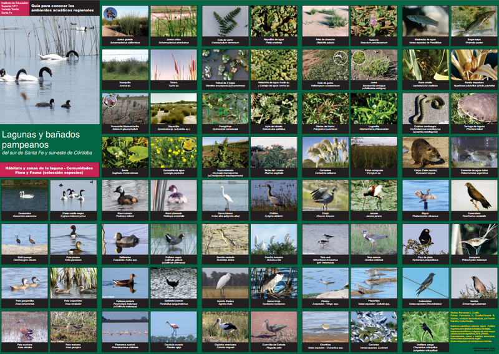This screenshot has height=354, width=499.
Task: Select the Carancho raptor photo
Action: tap(475, 195)
